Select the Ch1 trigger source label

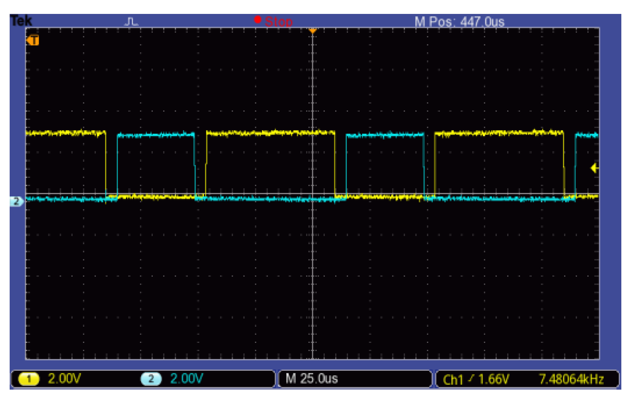pos(453,380)
